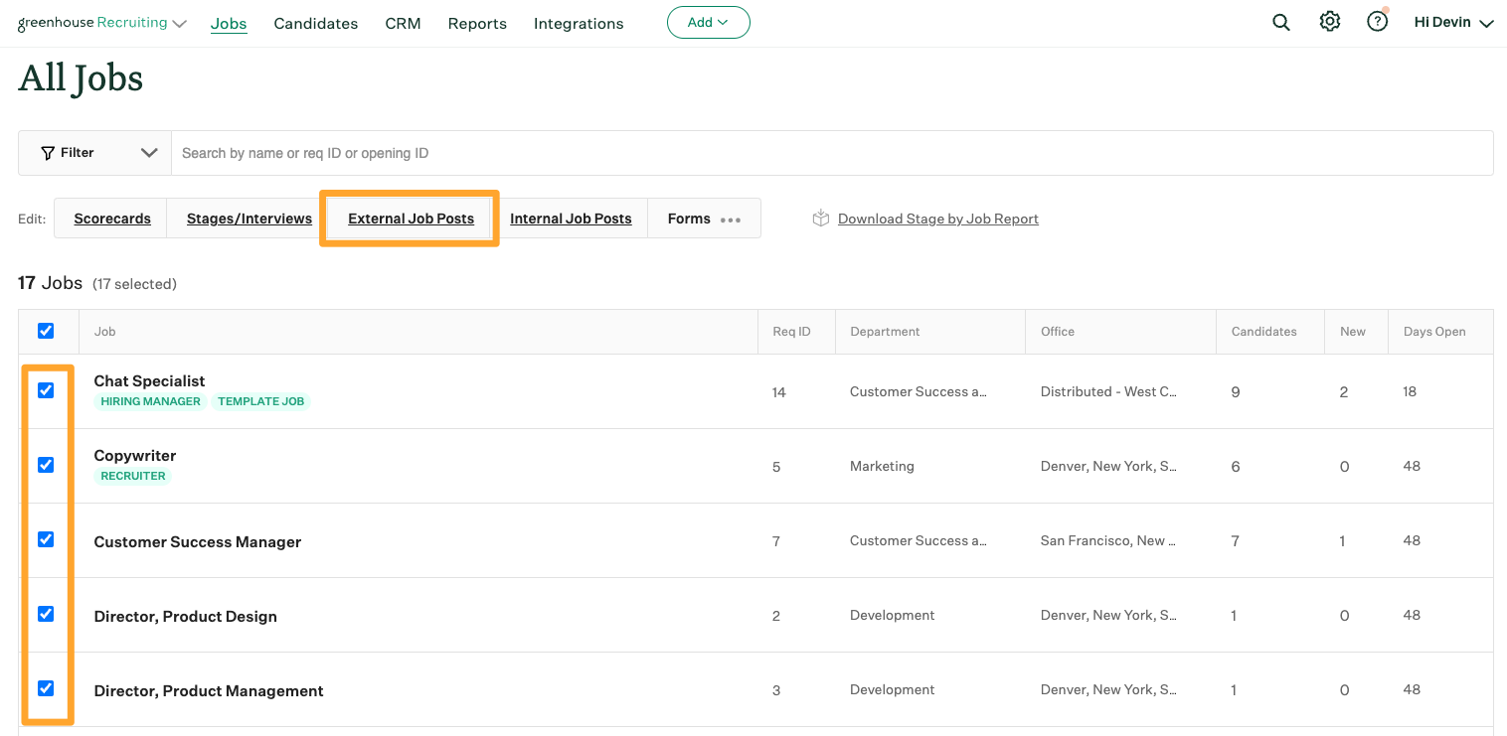Click the package icon beside Download Stage report
Viewport: 1507px width, 736px height.
click(820, 218)
